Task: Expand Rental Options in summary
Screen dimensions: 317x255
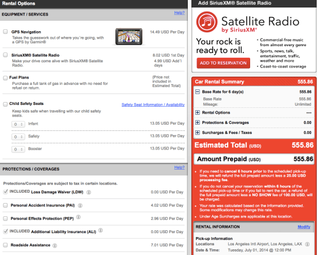Action: click(x=198, y=112)
